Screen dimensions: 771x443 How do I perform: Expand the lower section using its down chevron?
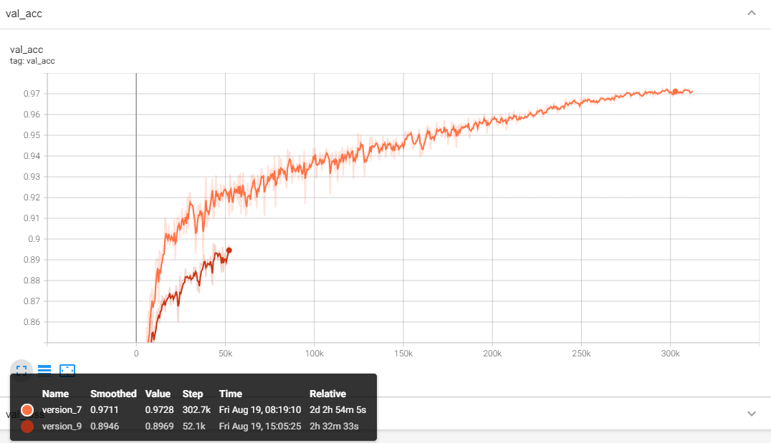coord(751,414)
